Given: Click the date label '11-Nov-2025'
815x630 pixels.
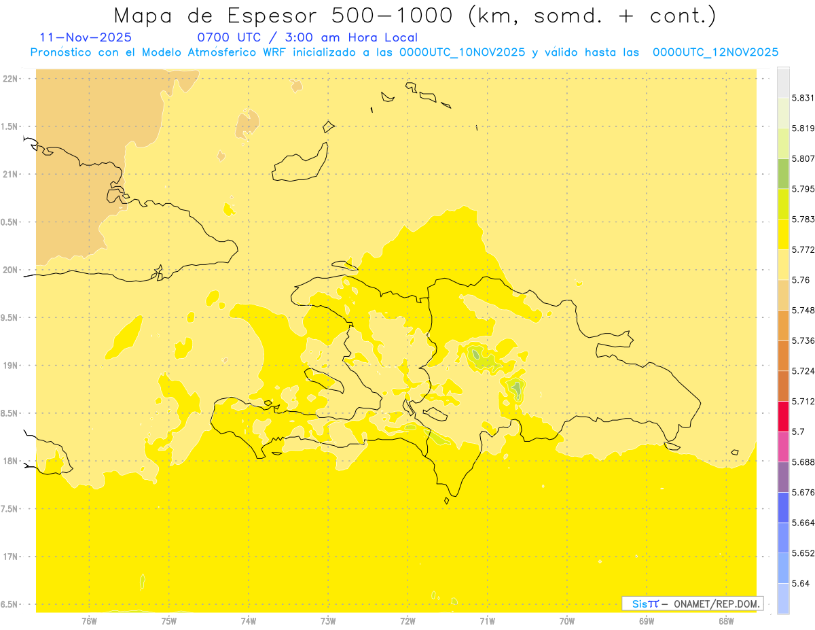Looking at the screenshot, I should 86,37.
